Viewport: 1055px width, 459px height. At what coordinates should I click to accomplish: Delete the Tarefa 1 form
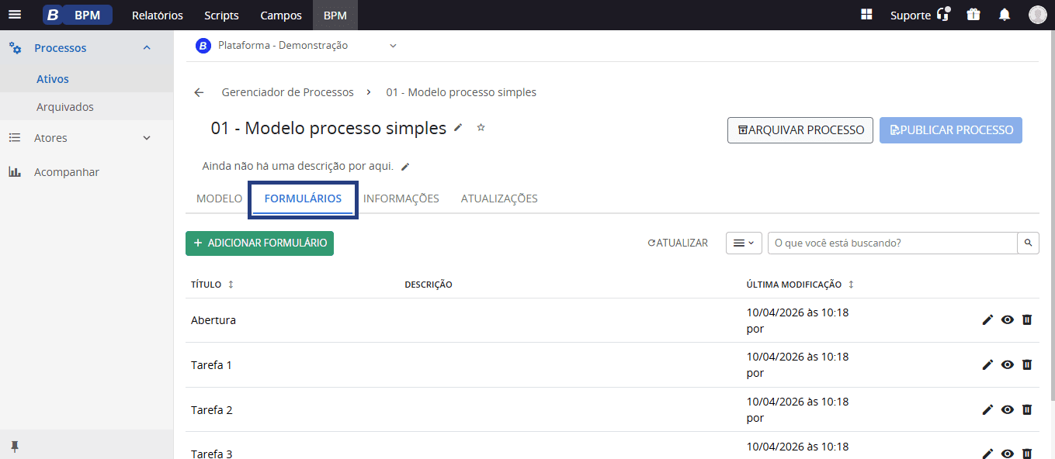1027,364
